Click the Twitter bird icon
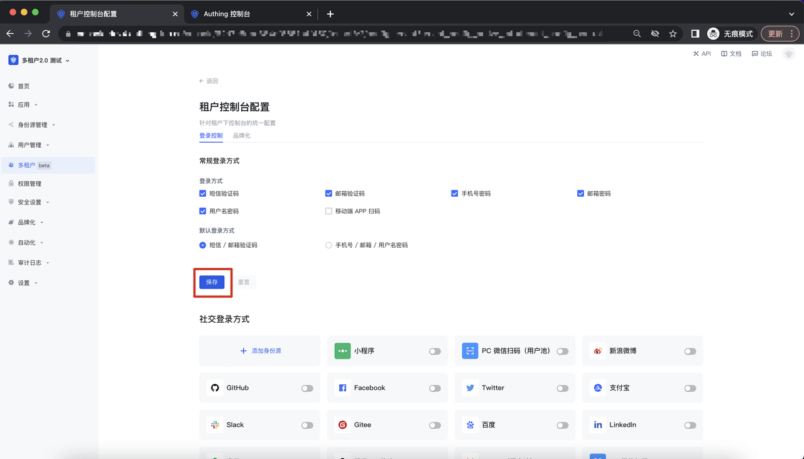 coord(470,388)
